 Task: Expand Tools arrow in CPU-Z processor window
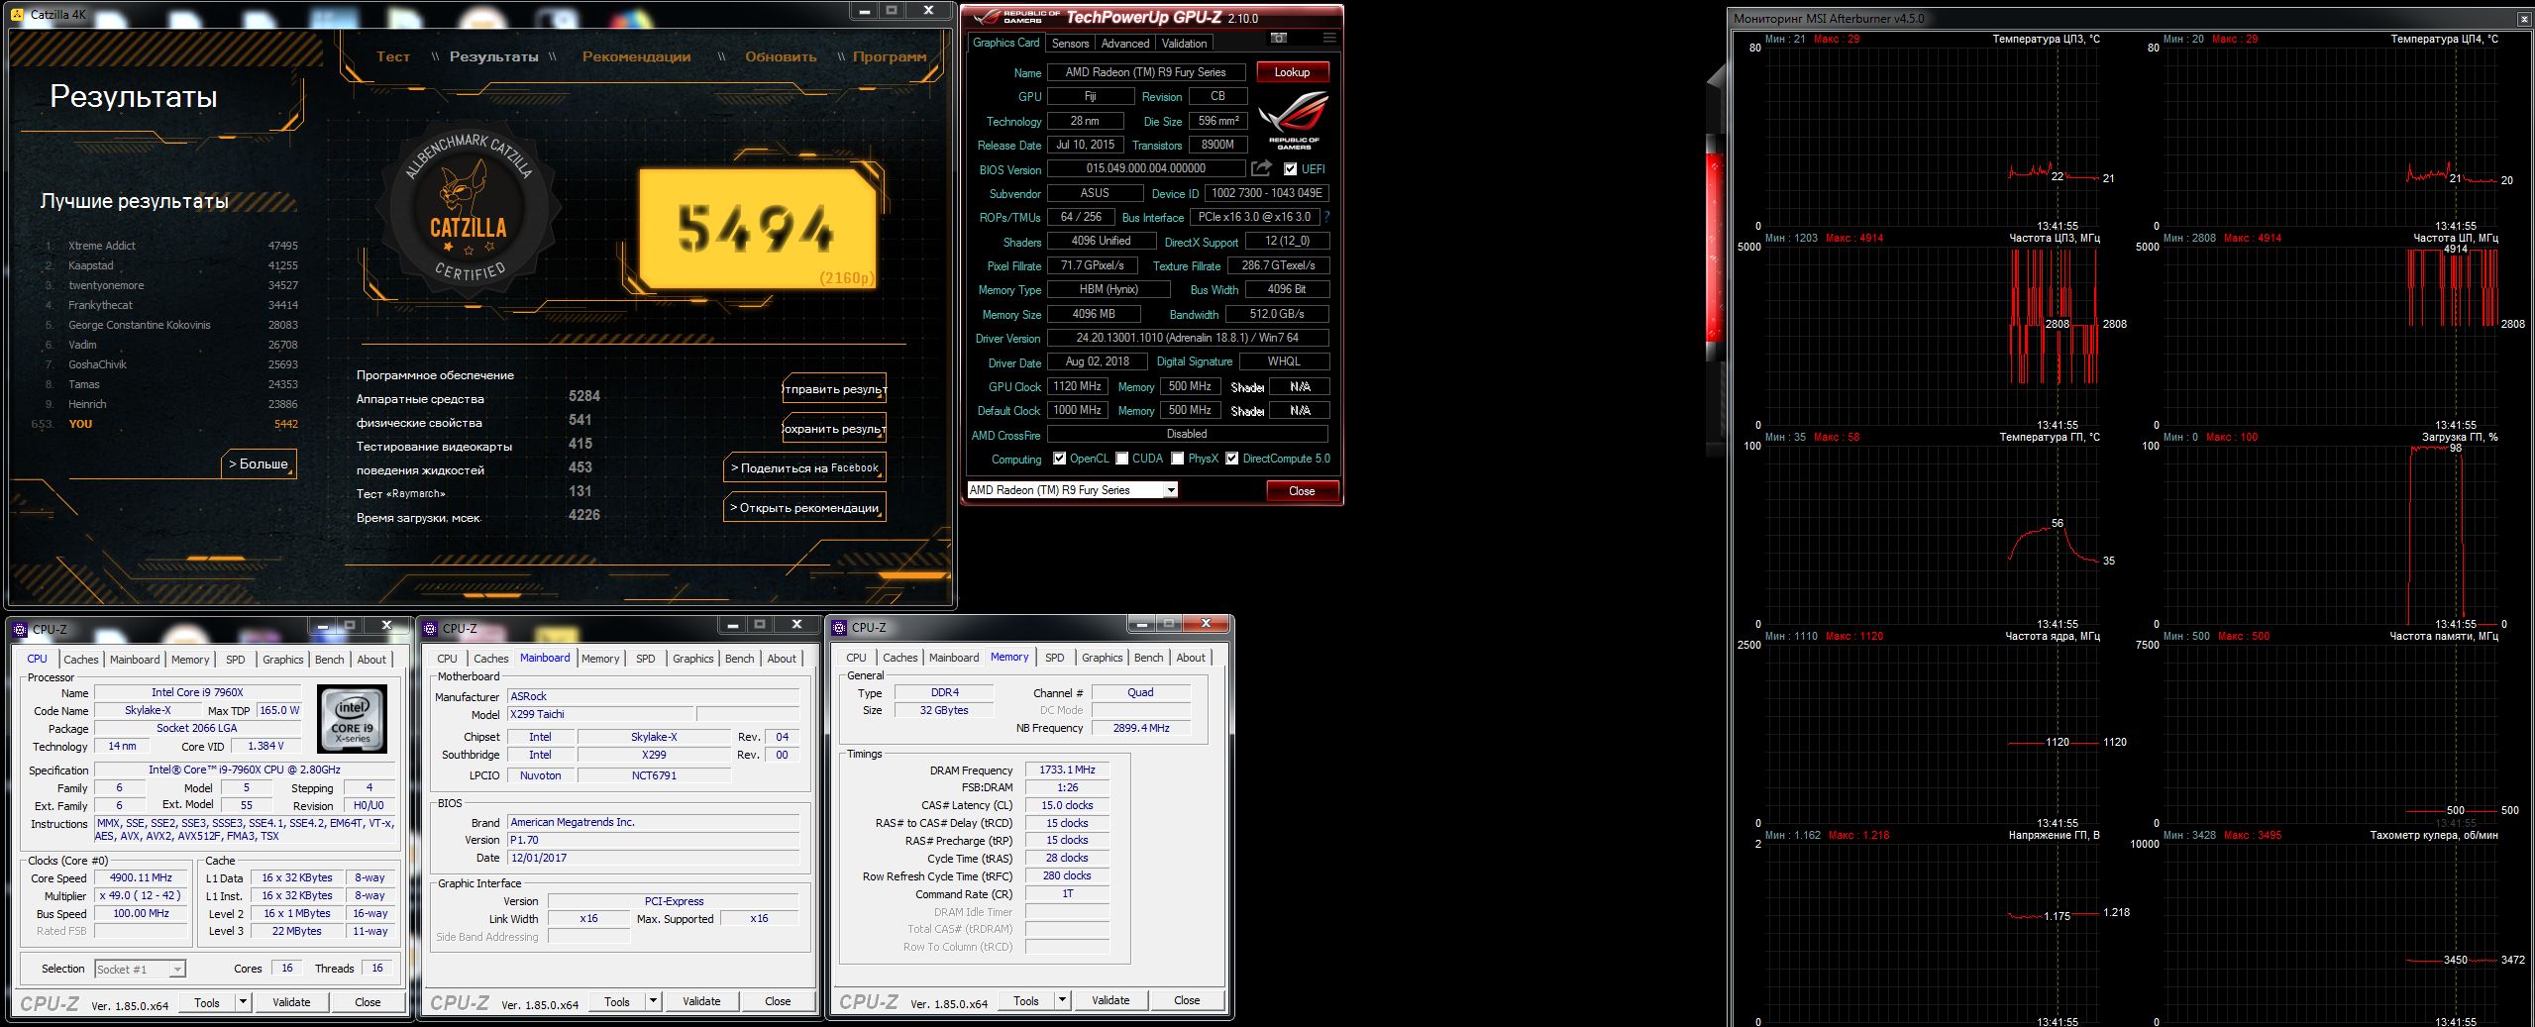[x=242, y=1002]
